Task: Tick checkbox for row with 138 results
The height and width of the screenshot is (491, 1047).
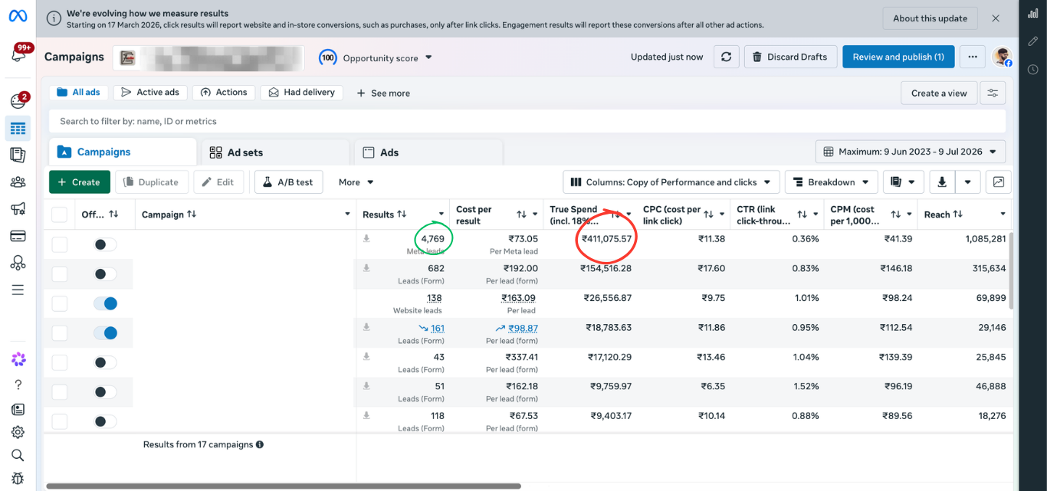Action: (59, 303)
